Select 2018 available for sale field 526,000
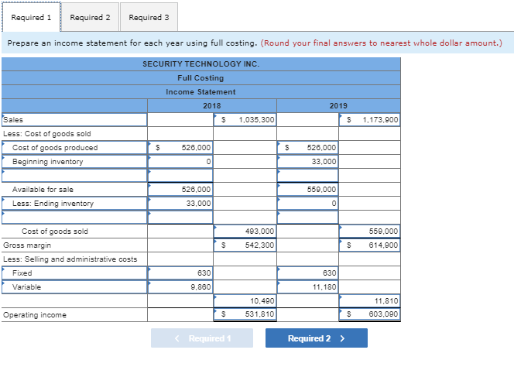 180,189
